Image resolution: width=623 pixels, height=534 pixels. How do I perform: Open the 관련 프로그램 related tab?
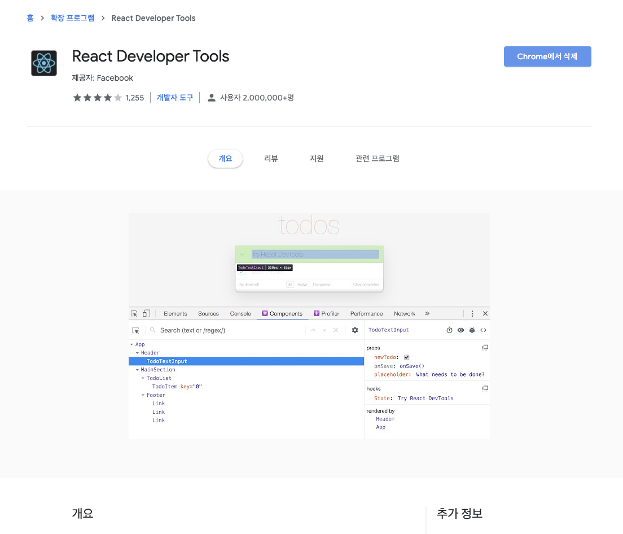pos(377,159)
